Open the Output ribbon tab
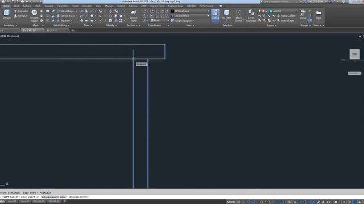Viewport: 364px width, 204px height. (121, 6)
